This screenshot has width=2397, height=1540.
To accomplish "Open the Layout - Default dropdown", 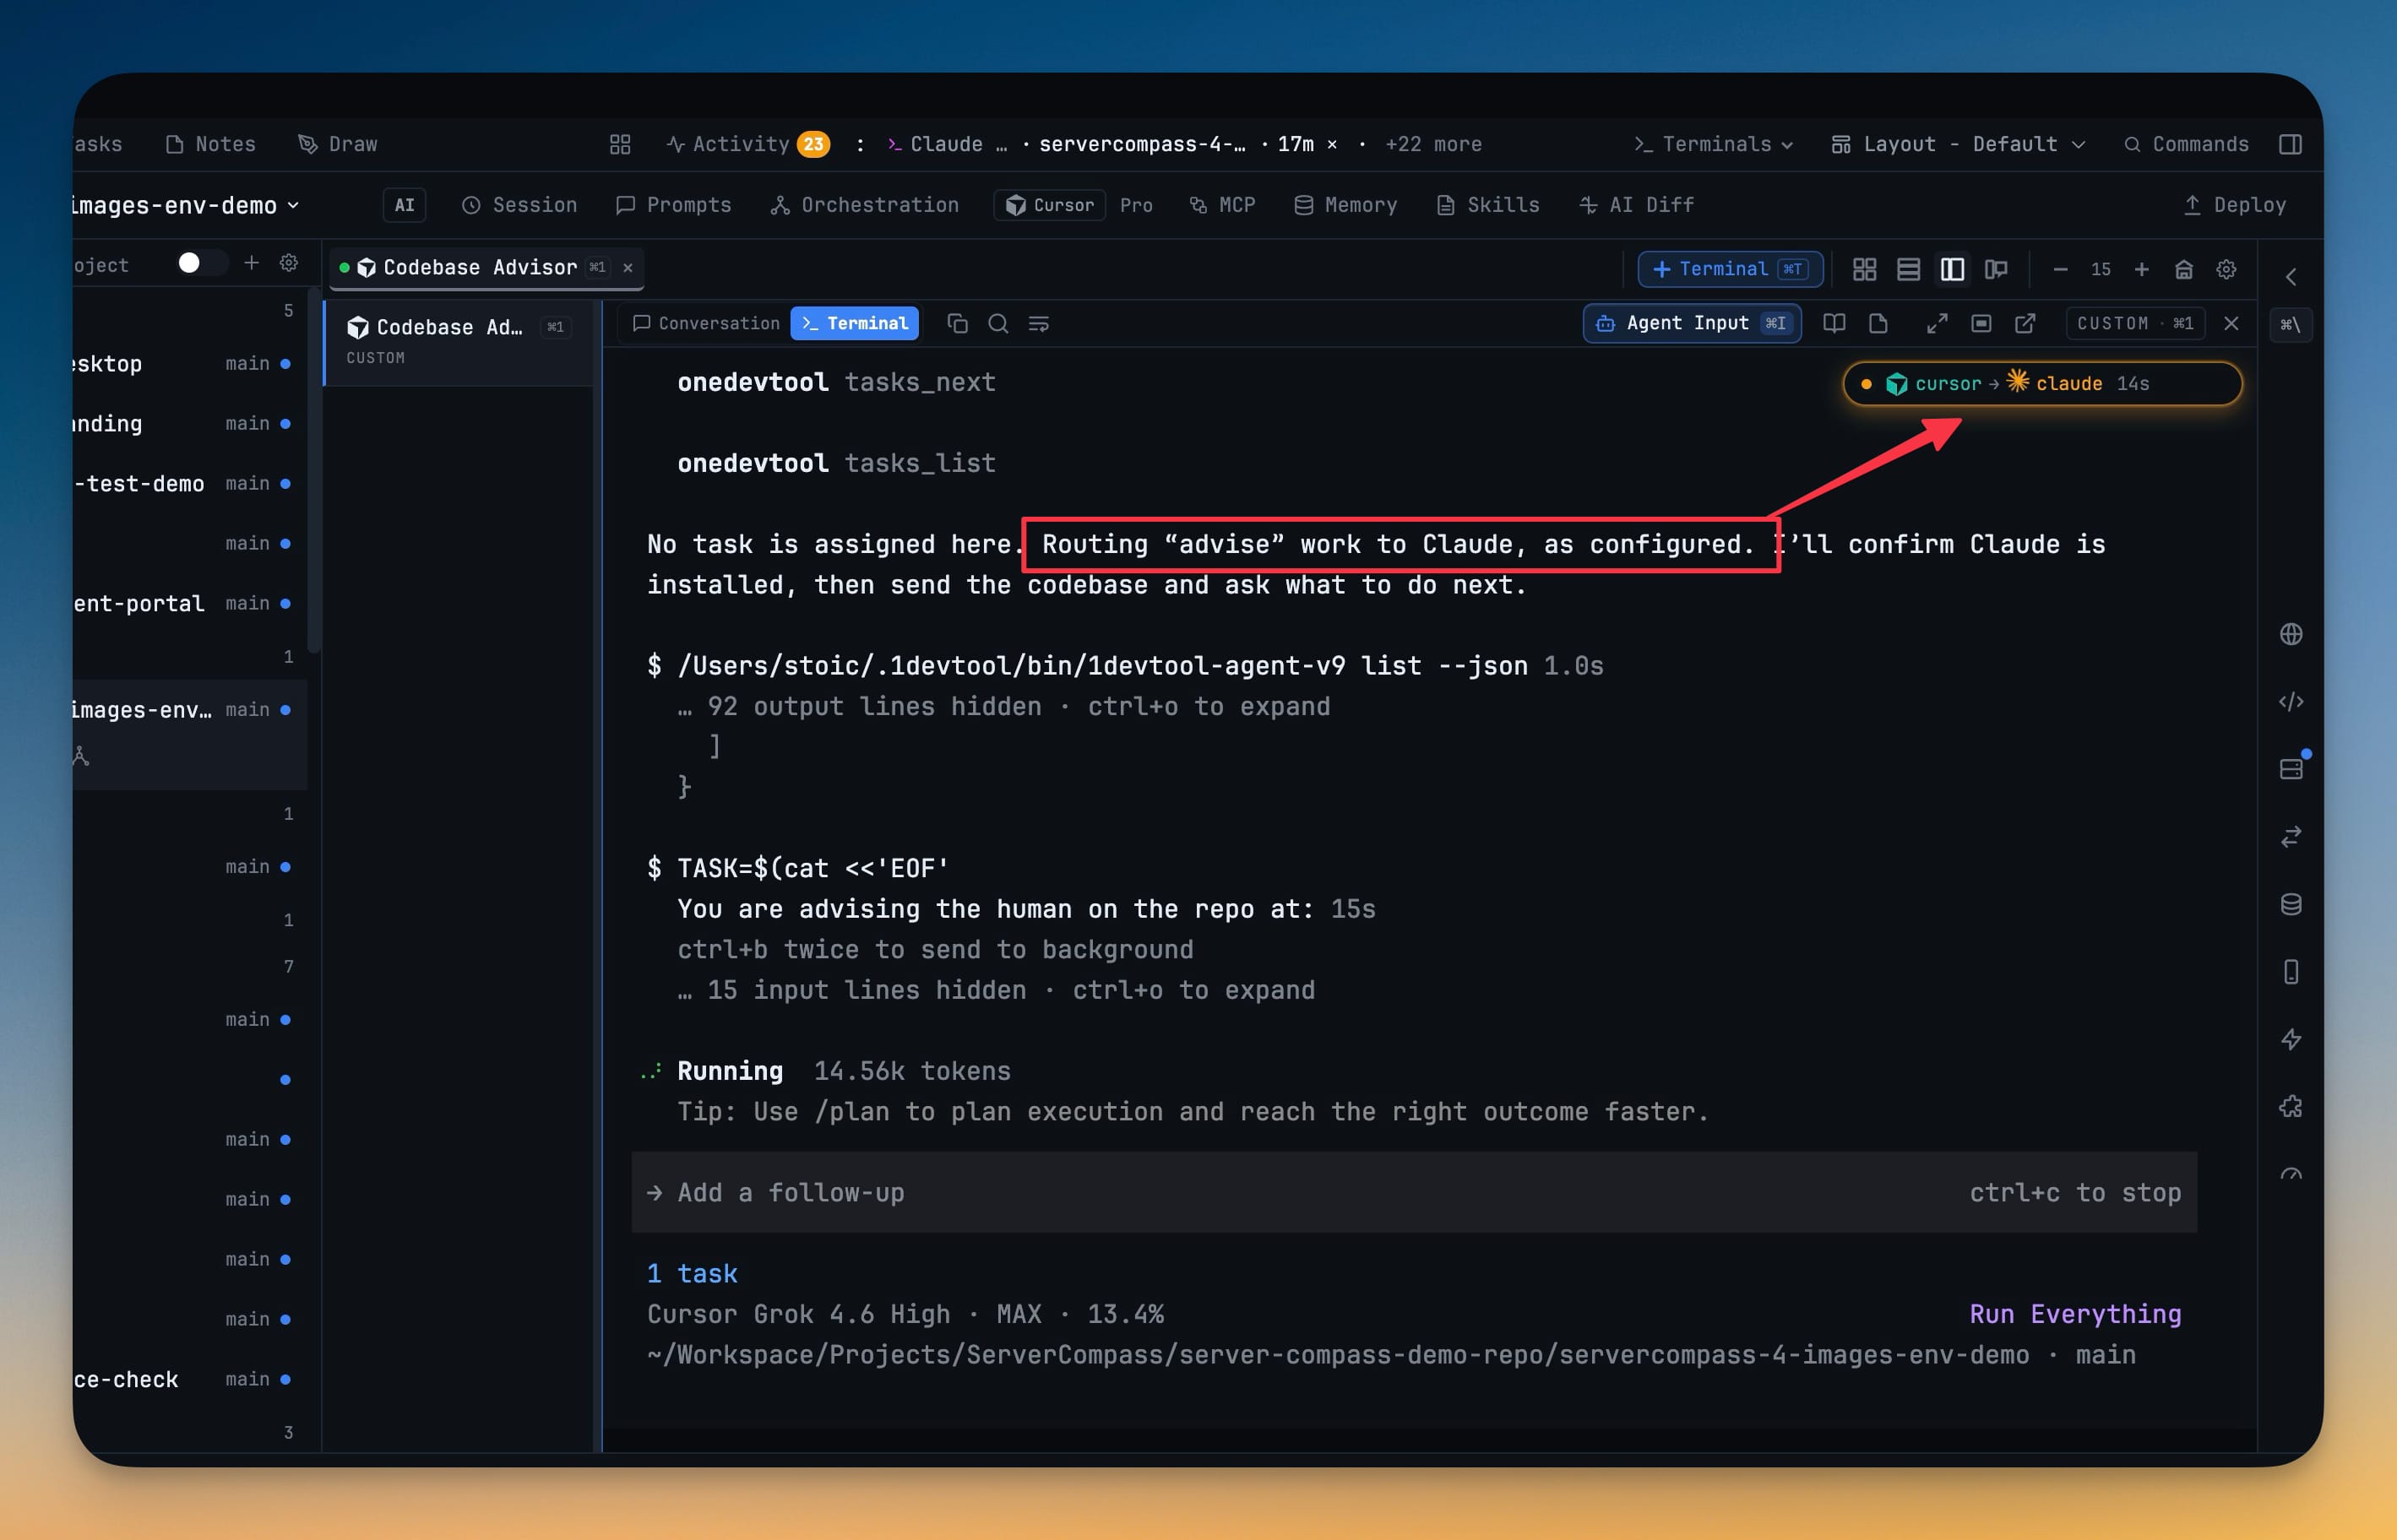I will [1959, 144].
